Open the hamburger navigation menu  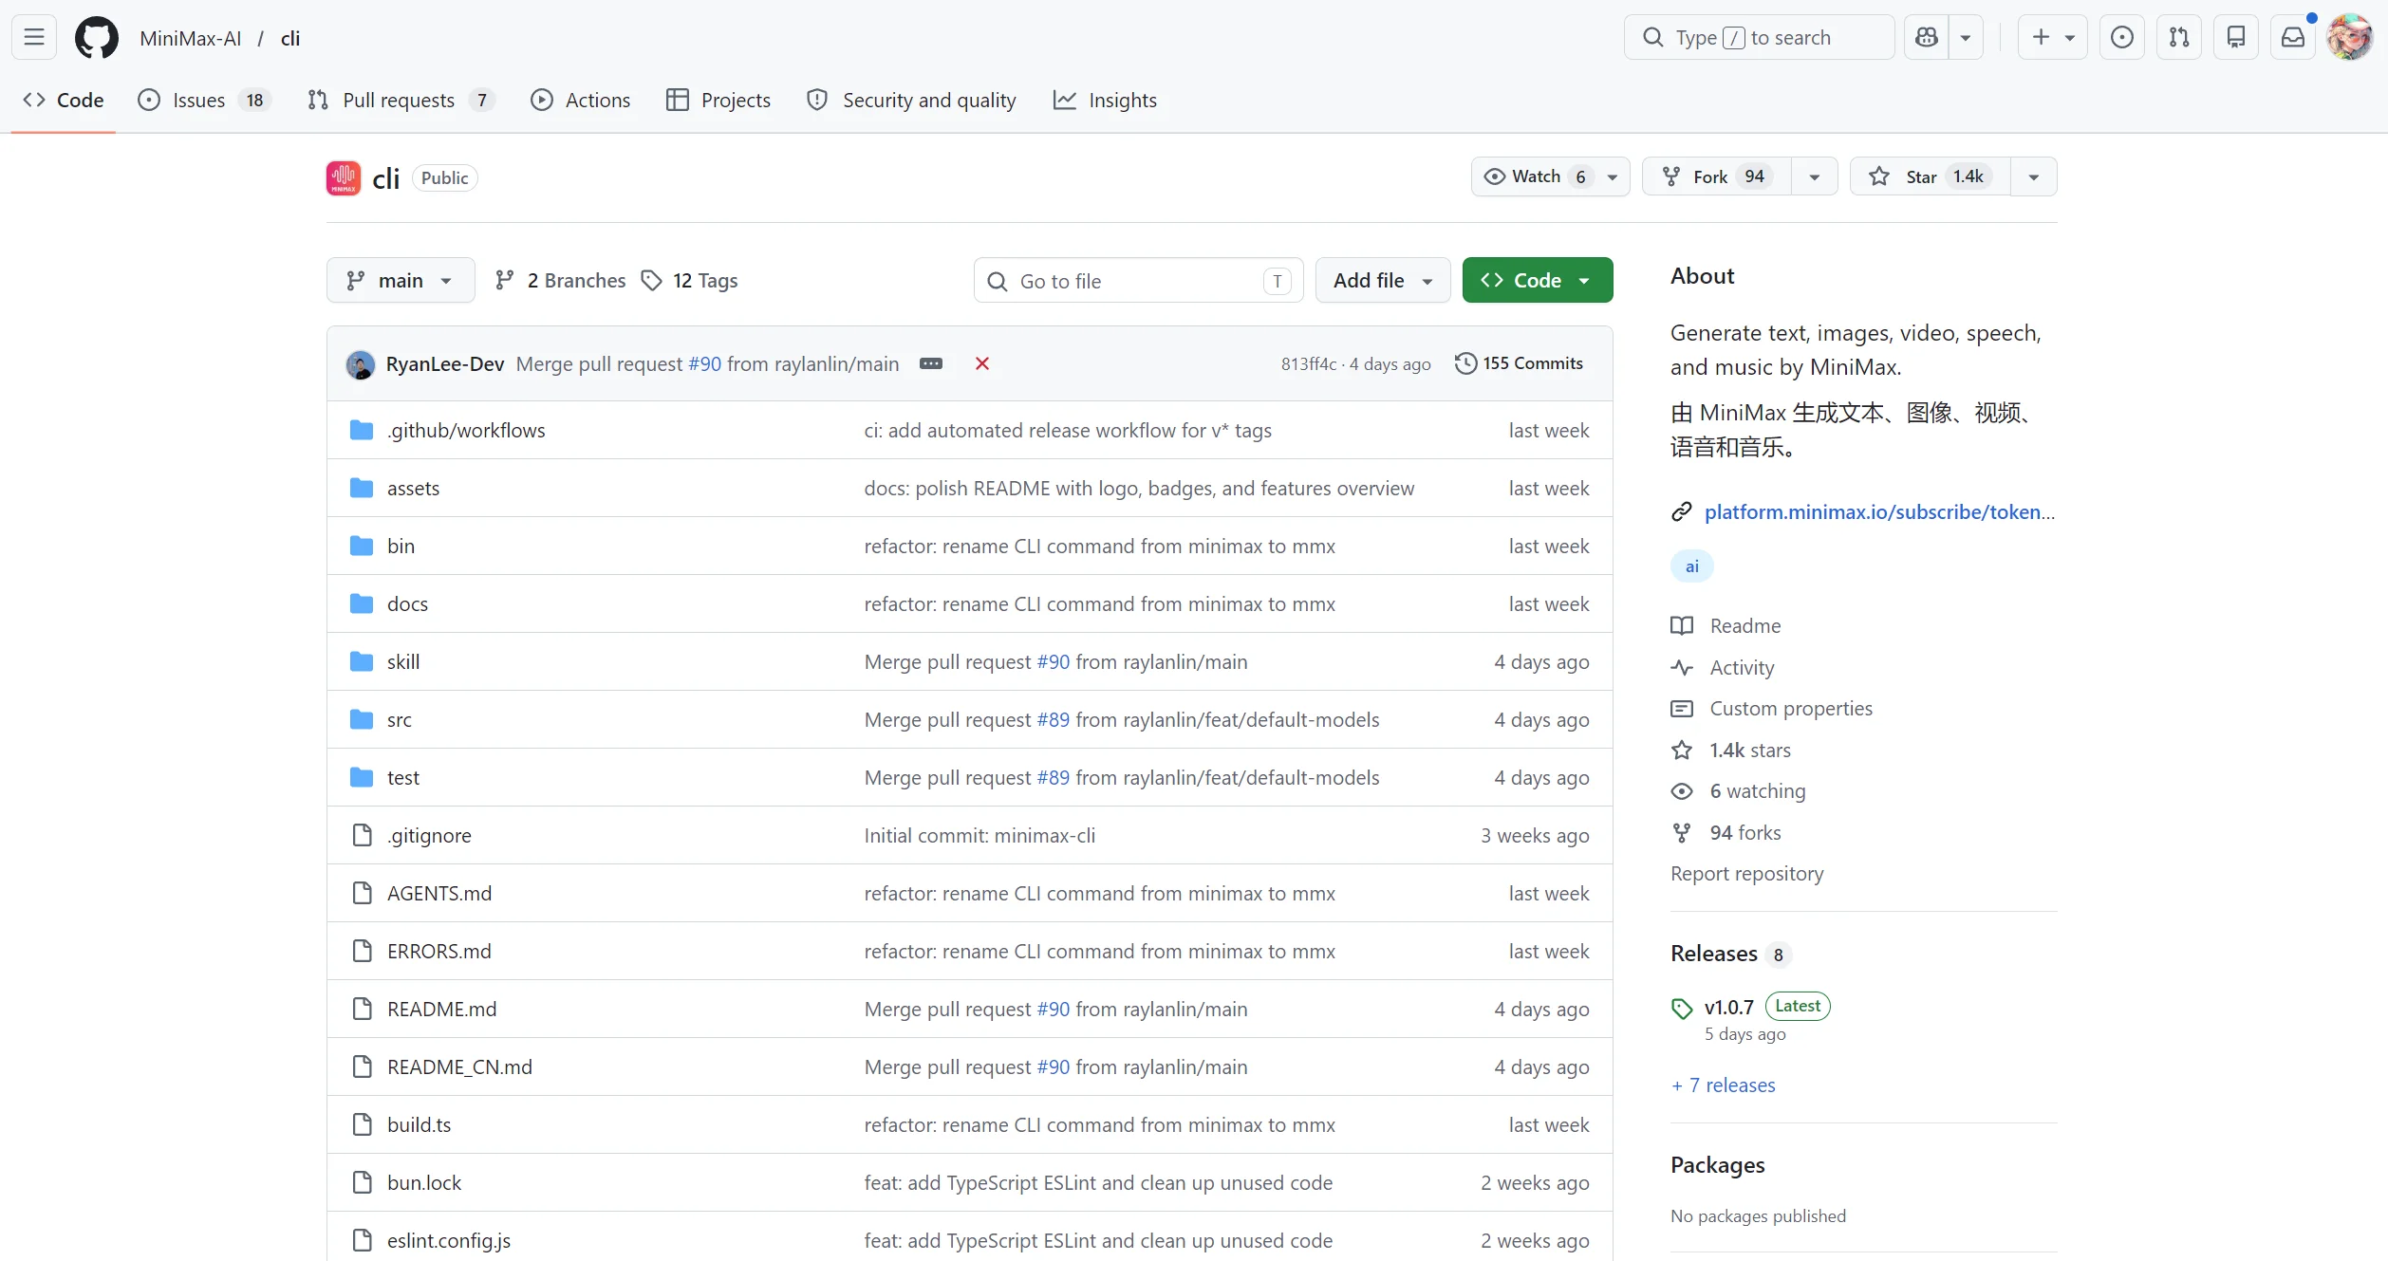point(34,38)
